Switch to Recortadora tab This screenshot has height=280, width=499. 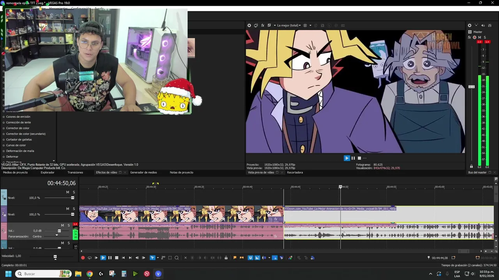pos(295,172)
